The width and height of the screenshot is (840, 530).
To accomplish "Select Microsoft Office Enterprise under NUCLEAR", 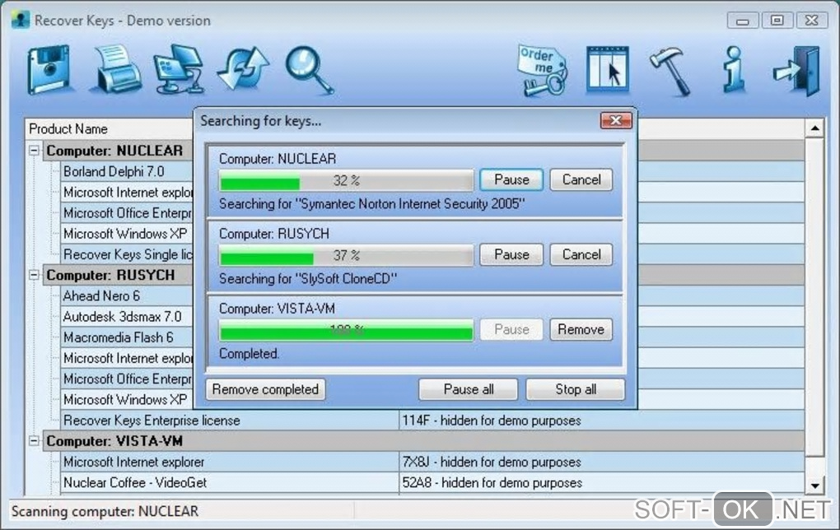I will pos(128,213).
